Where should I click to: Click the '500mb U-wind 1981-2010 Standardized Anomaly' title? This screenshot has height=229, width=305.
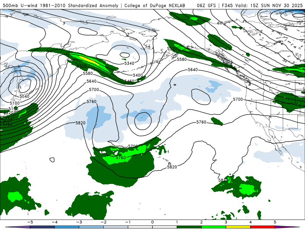[x=61, y=5]
